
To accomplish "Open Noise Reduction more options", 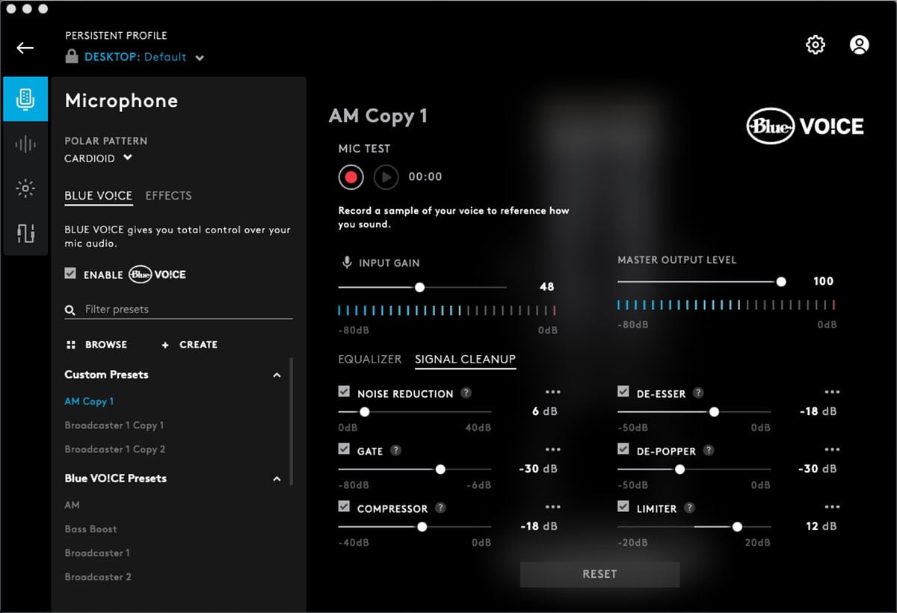I will click(x=552, y=392).
